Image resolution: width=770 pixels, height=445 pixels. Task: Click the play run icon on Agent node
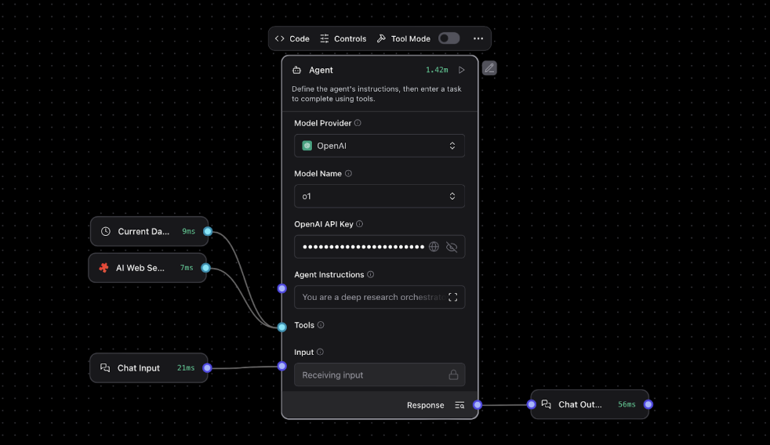(462, 70)
